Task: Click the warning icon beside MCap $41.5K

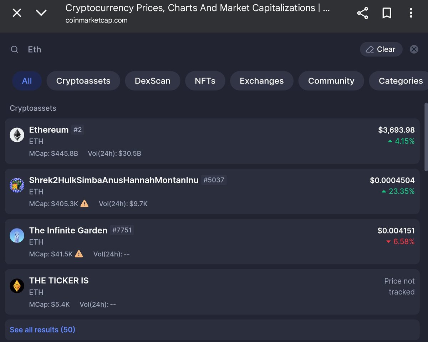Action: [79, 254]
